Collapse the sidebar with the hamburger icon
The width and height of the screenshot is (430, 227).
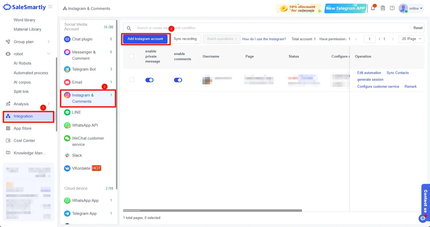tap(50, 7)
